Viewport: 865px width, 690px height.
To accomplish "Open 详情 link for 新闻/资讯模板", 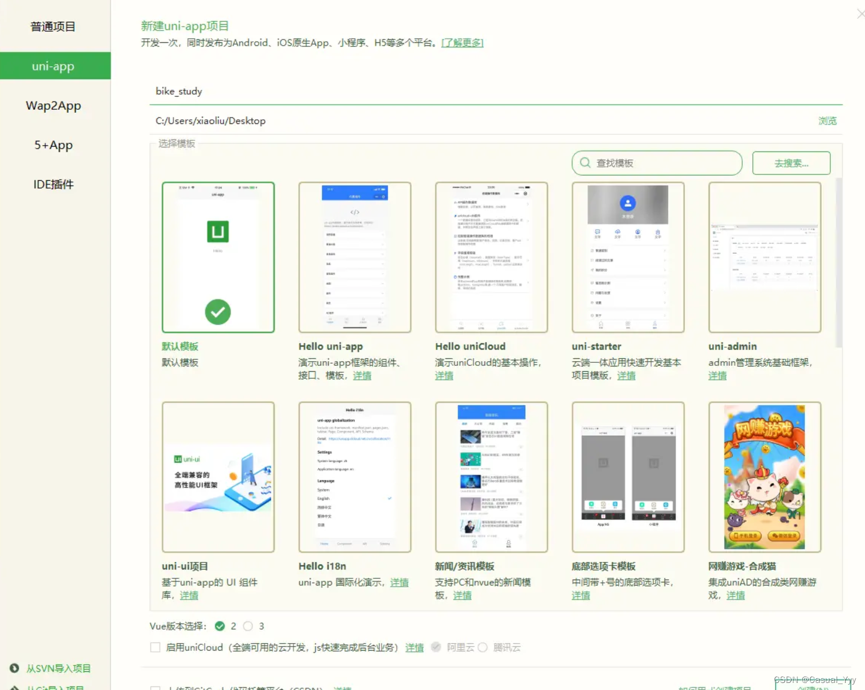I will [x=462, y=595].
